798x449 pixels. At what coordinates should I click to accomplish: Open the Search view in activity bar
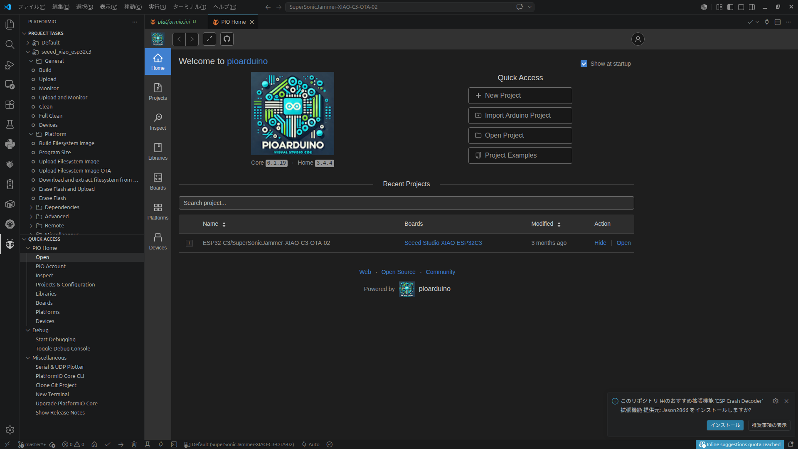(x=10, y=44)
